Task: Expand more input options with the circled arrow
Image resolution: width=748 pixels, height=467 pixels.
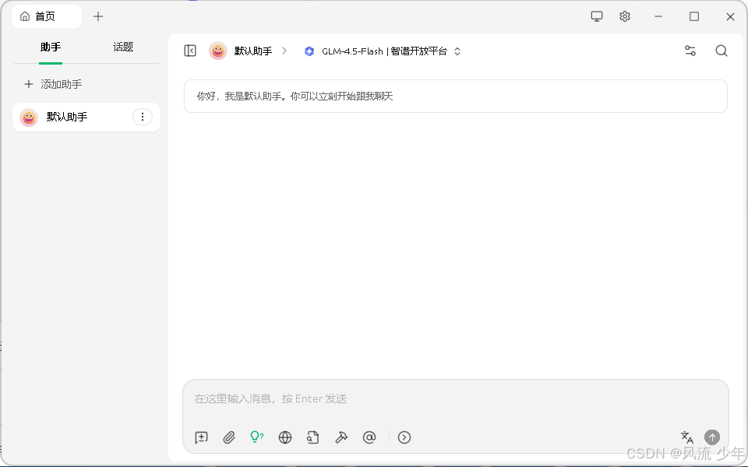Action: point(404,437)
